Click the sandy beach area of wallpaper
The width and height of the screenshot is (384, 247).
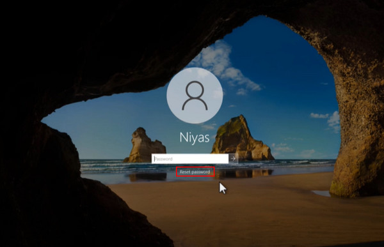click(245, 207)
